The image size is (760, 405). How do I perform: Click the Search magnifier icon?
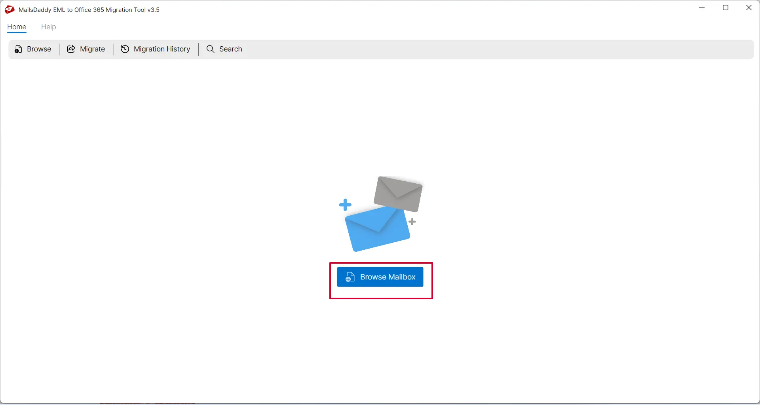click(210, 49)
